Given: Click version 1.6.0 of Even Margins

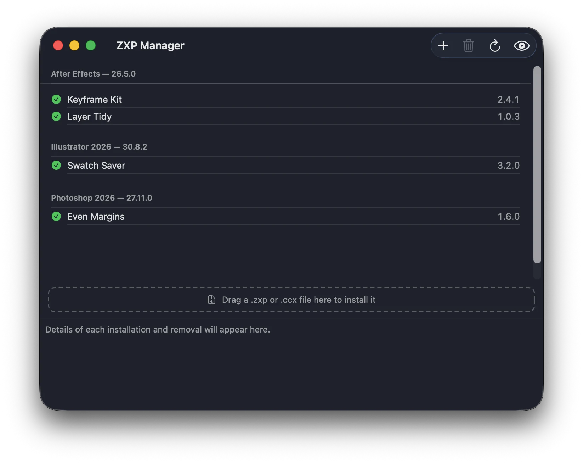Looking at the screenshot, I should (509, 217).
